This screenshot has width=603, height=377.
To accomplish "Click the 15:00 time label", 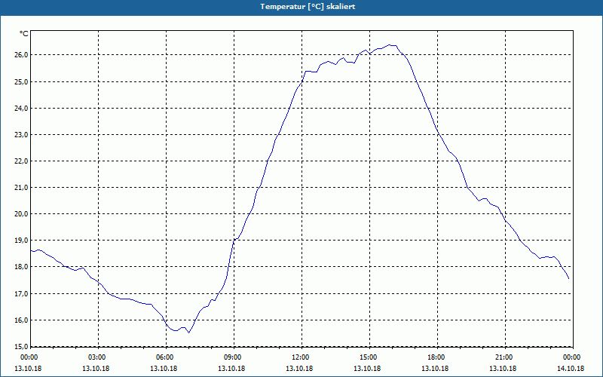I will 369,357.
